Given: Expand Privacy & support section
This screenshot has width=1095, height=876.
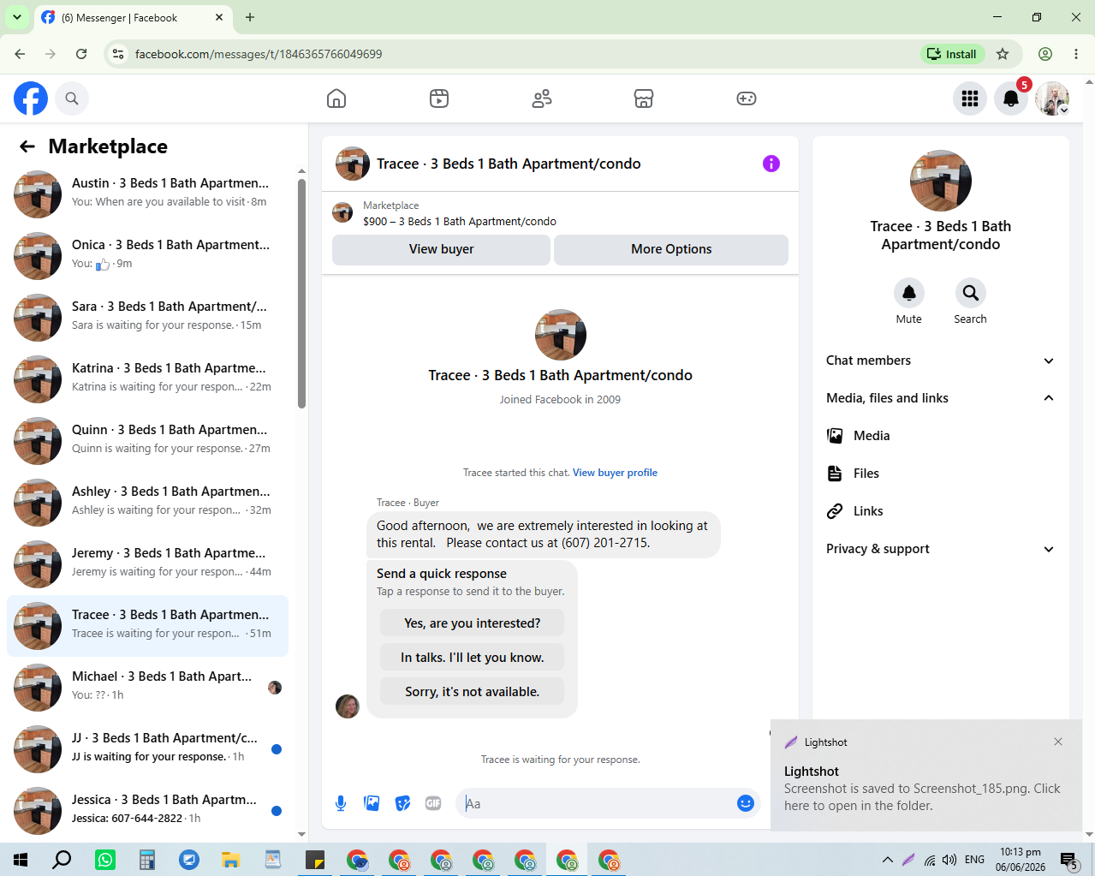Looking at the screenshot, I should 940,549.
